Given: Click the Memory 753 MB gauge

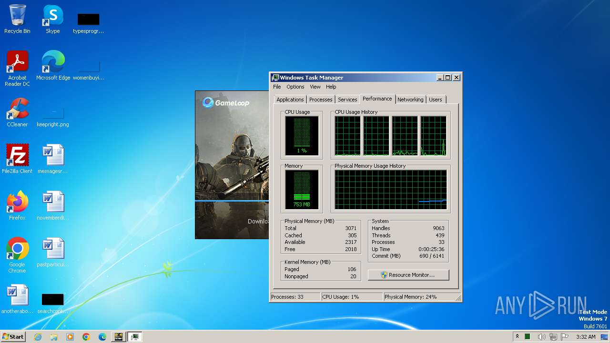Looking at the screenshot, I should click(x=302, y=190).
